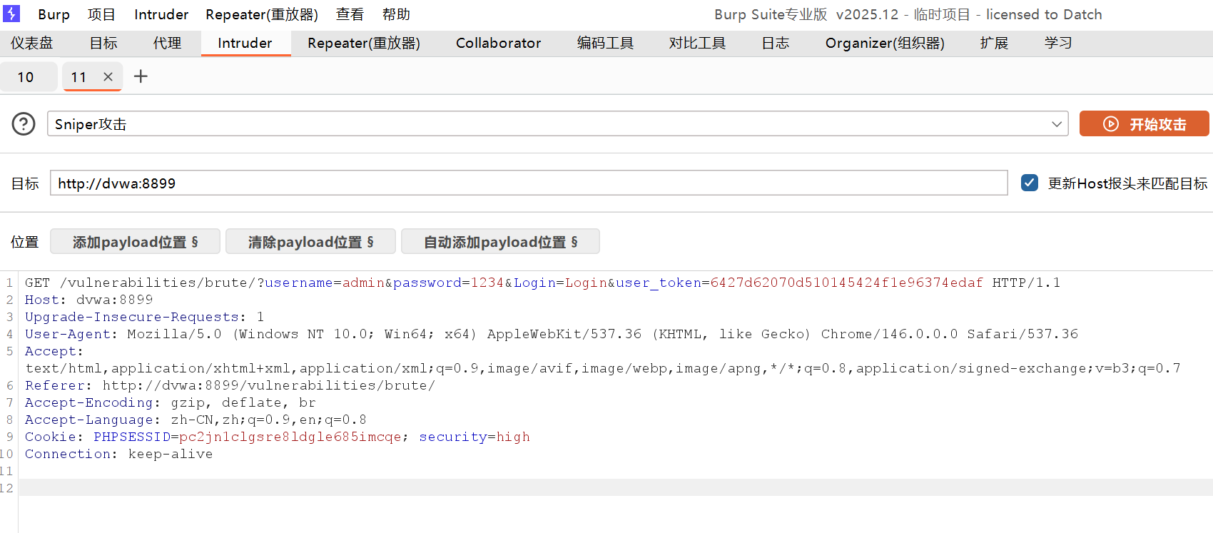
Task: Open the Intruder menu in menu bar
Action: click(x=161, y=14)
